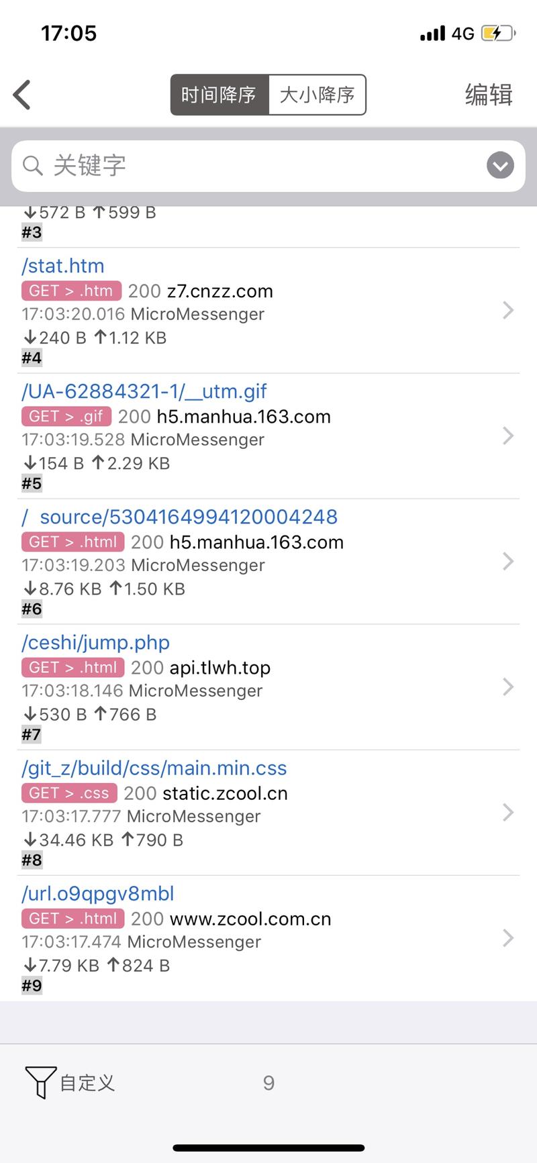Tap the GET > .gif method tag

coord(66,417)
